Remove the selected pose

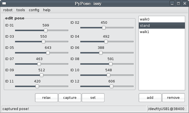coord(173,98)
